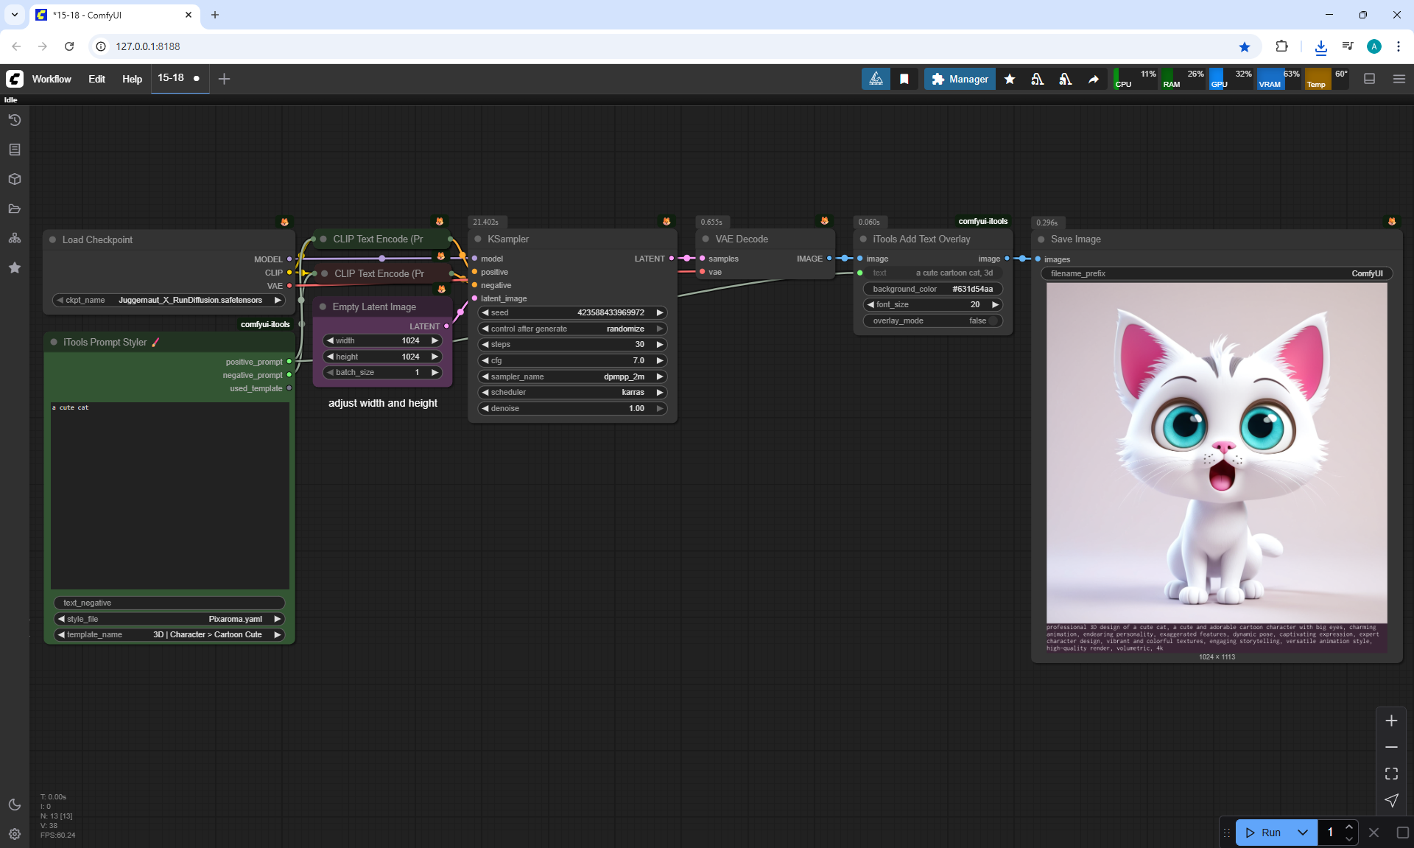
Task: Toggle collapse dot on Save Image node
Action: coord(1041,239)
